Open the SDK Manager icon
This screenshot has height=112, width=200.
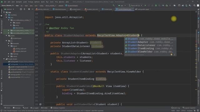point(190,6)
